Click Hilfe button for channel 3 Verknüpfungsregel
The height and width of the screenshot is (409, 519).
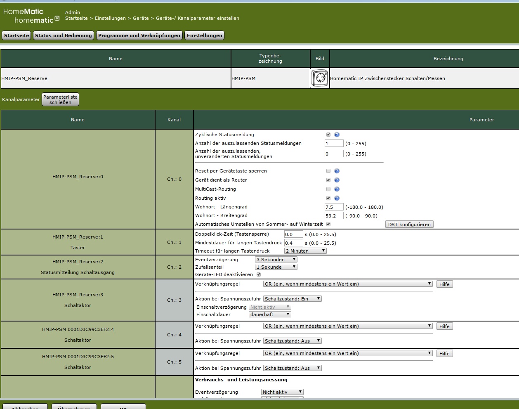point(444,284)
